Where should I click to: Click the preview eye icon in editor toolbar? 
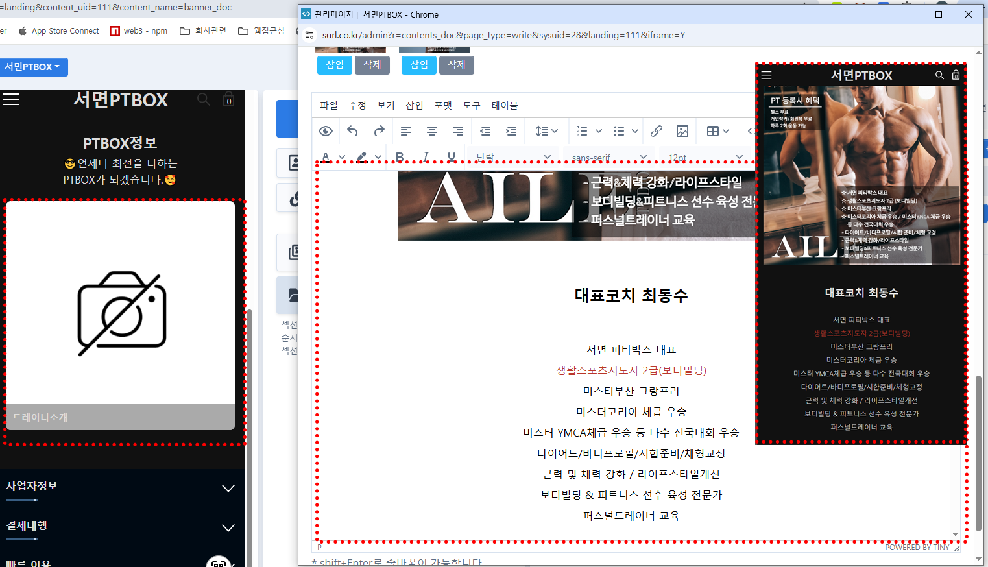point(326,131)
